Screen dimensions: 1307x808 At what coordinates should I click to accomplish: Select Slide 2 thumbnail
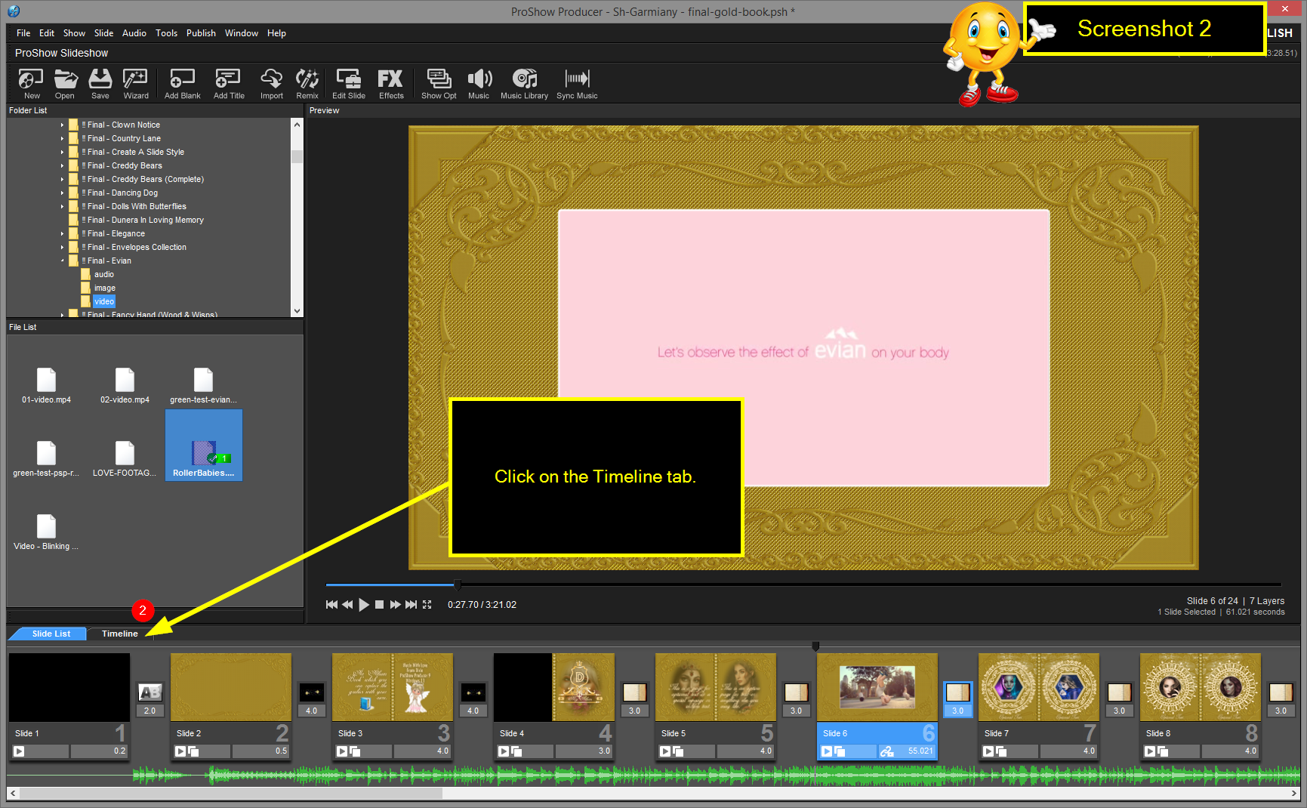[x=230, y=687]
